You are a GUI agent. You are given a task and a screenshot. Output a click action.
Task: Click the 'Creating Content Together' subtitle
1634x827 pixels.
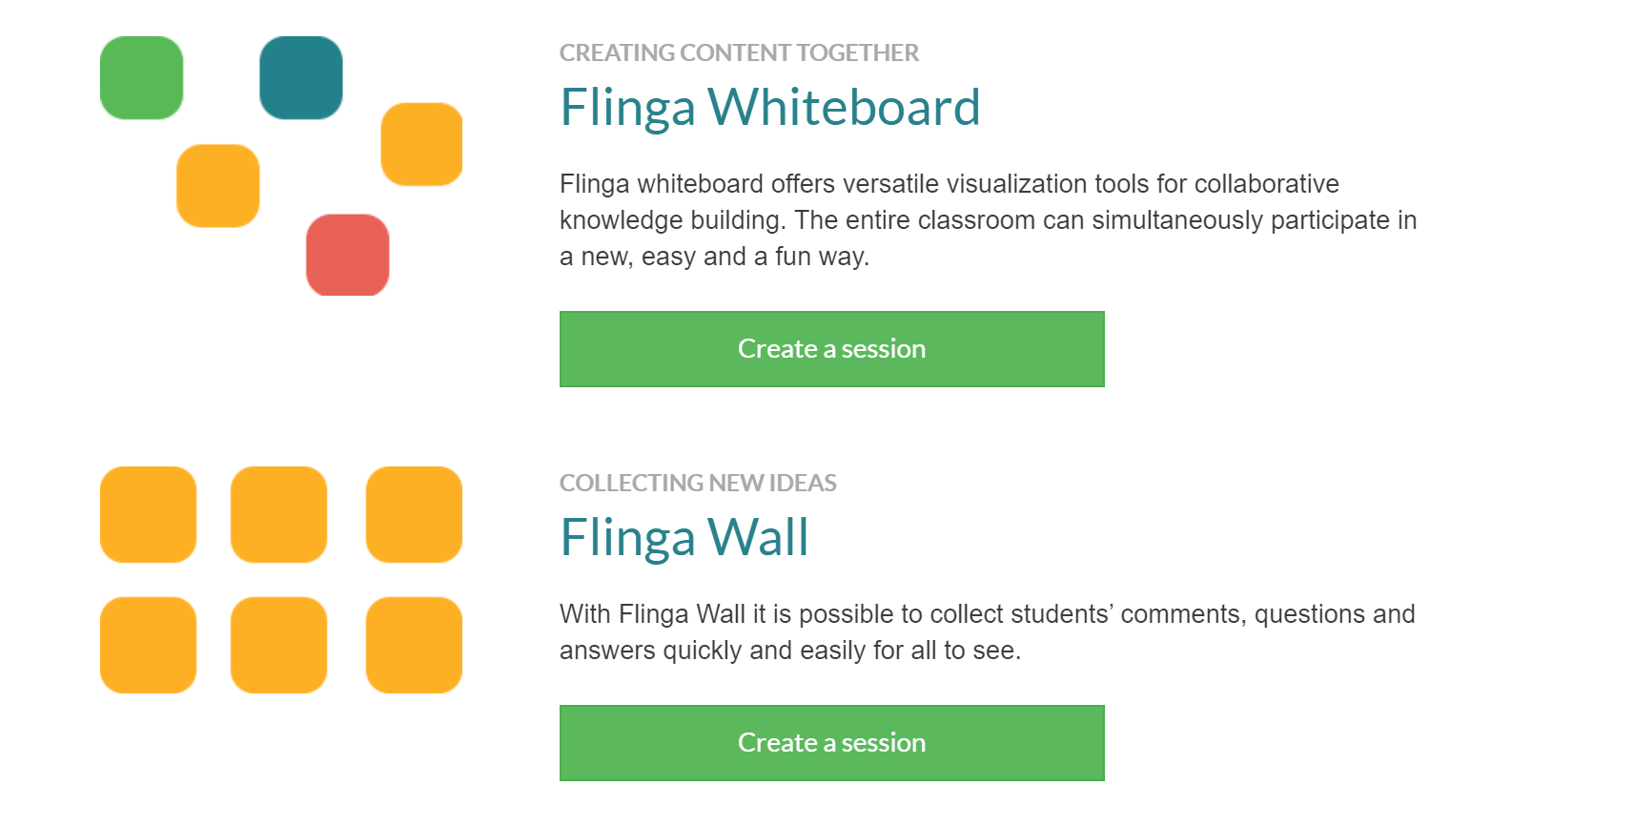point(739,52)
